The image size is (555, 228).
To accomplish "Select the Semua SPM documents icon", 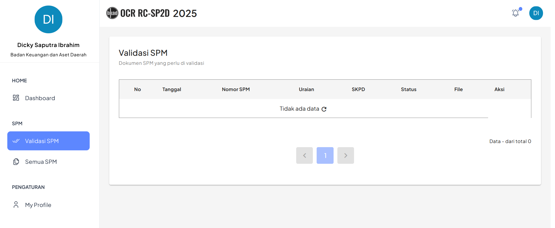I will tap(16, 162).
